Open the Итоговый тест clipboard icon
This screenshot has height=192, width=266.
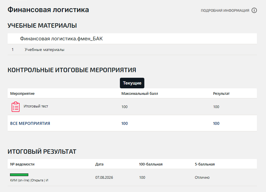tap(16, 107)
